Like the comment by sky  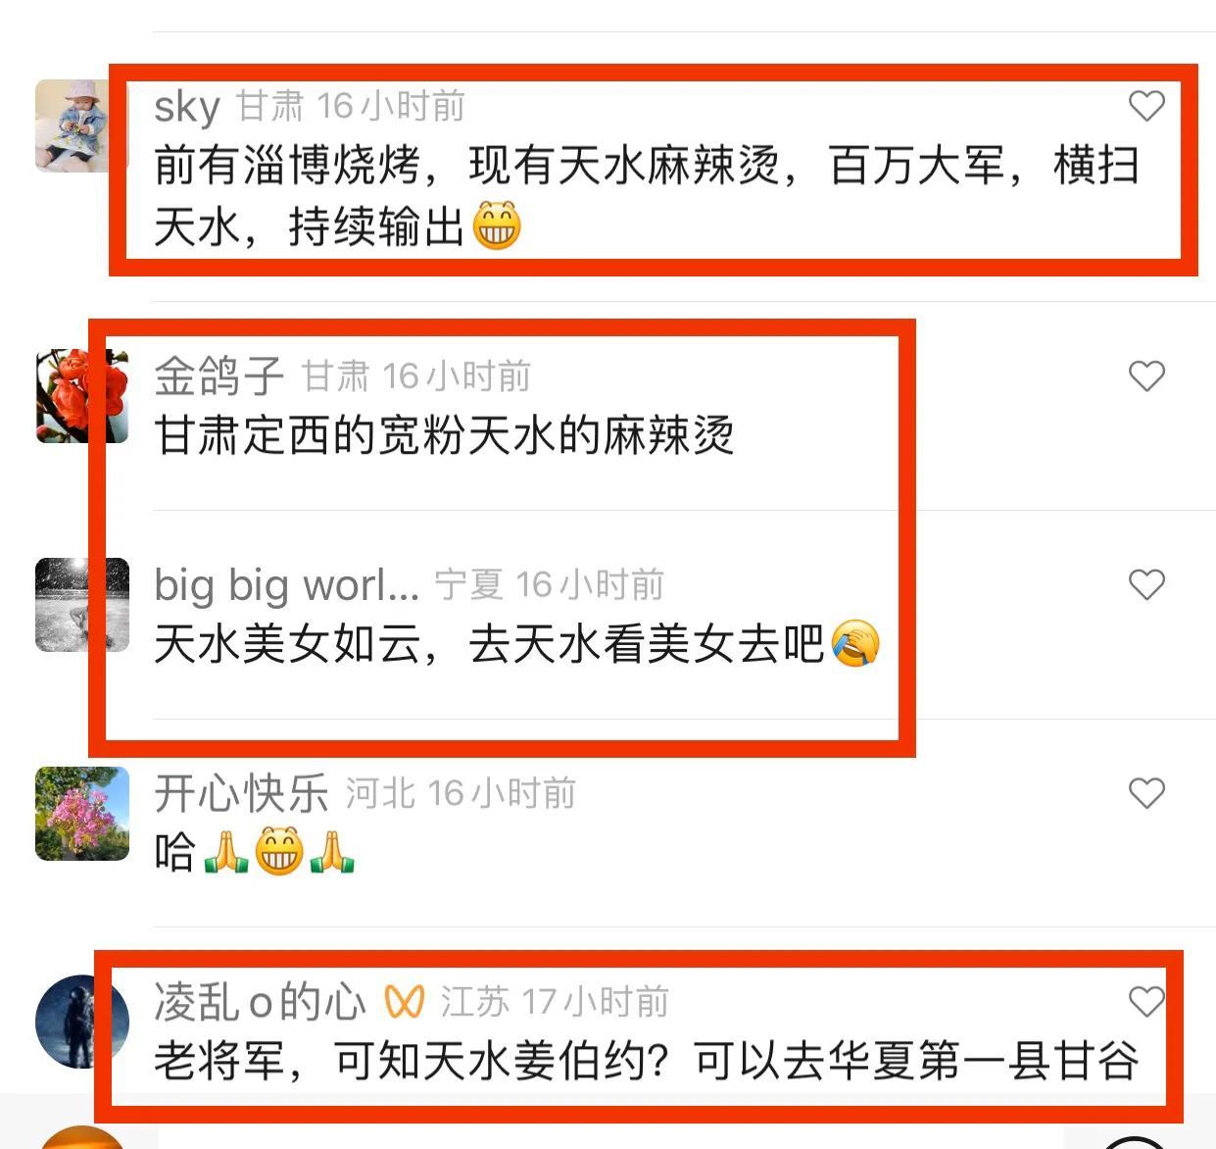(x=1146, y=106)
